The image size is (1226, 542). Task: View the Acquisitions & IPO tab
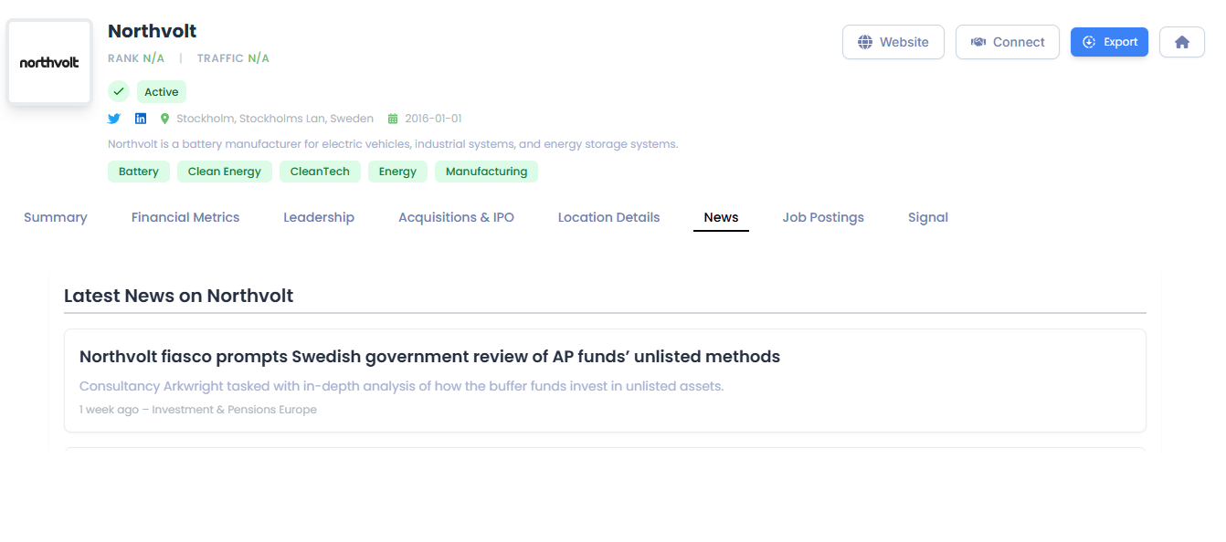click(456, 217)
